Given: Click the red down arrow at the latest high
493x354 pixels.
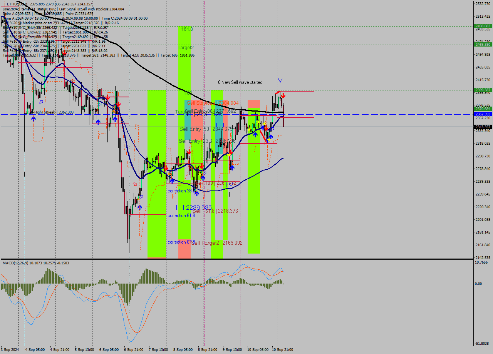Looking at the screenshot, I should [283, 95].
